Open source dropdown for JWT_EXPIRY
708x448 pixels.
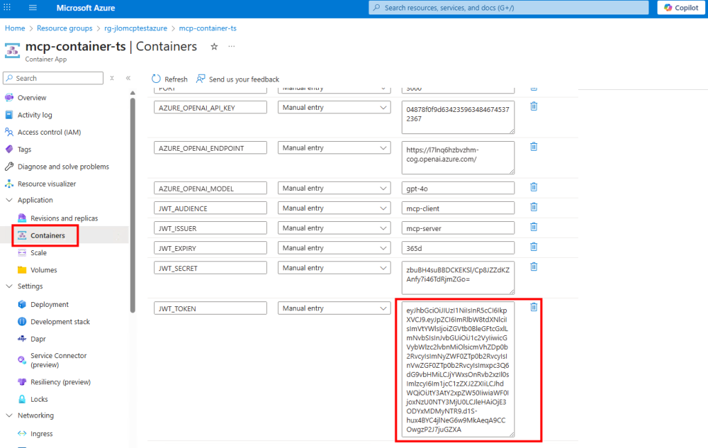tap(334, 248)
